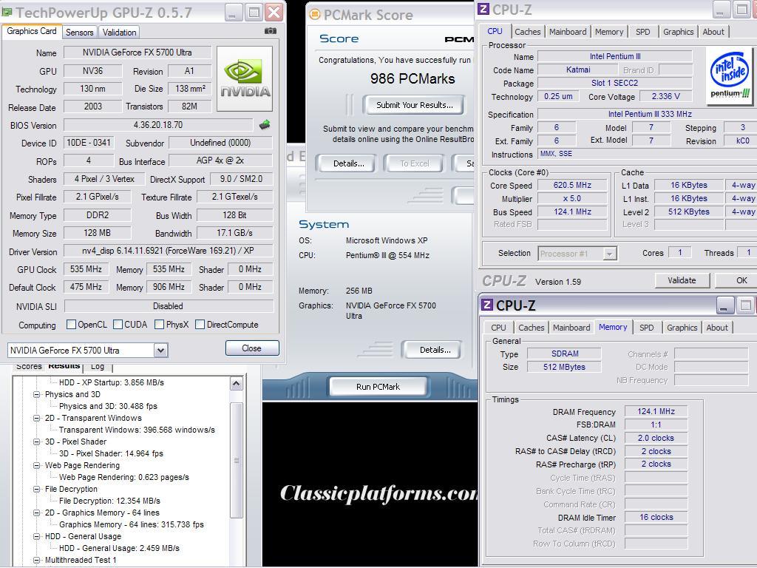Click Submit Your Results button

[x=414, y=105]
